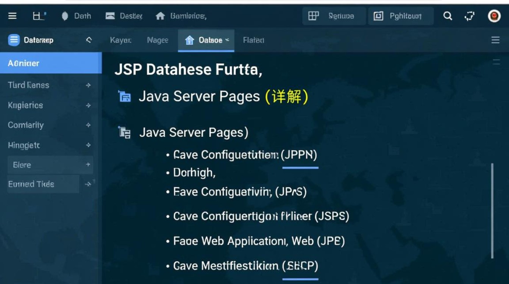The height and width of the screenshot is (284, 509).
Task: Click the Destey monitor icon
Action: [110, 16]
